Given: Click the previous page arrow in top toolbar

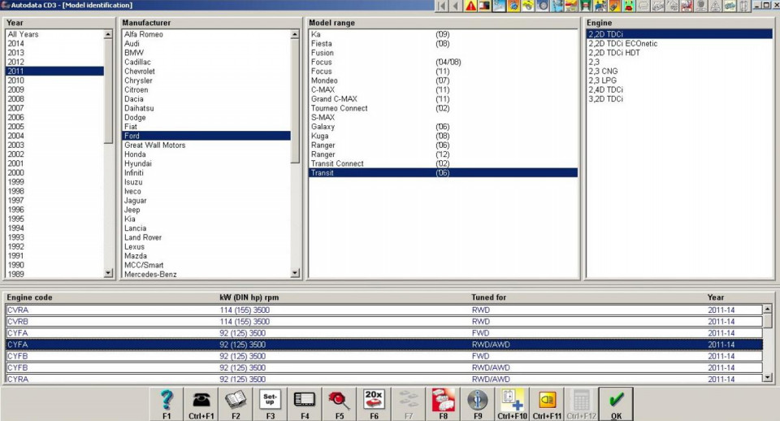Looking at the screenshot, I should [x=456, y=6].
